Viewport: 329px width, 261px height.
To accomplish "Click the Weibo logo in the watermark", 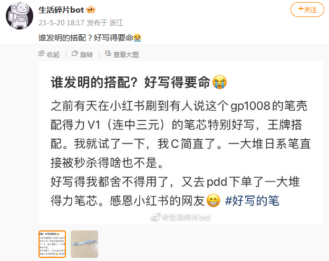I will tap(156, 217).
